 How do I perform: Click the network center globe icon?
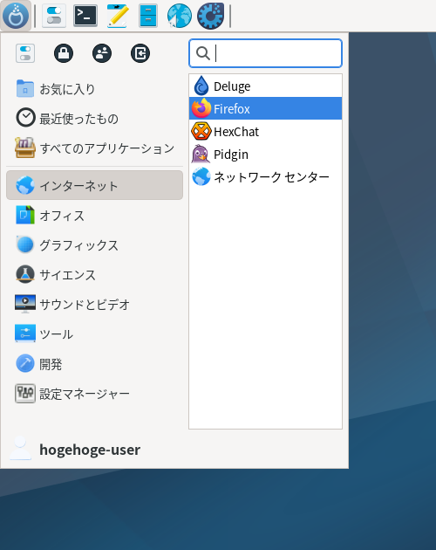tap(201, 176)
